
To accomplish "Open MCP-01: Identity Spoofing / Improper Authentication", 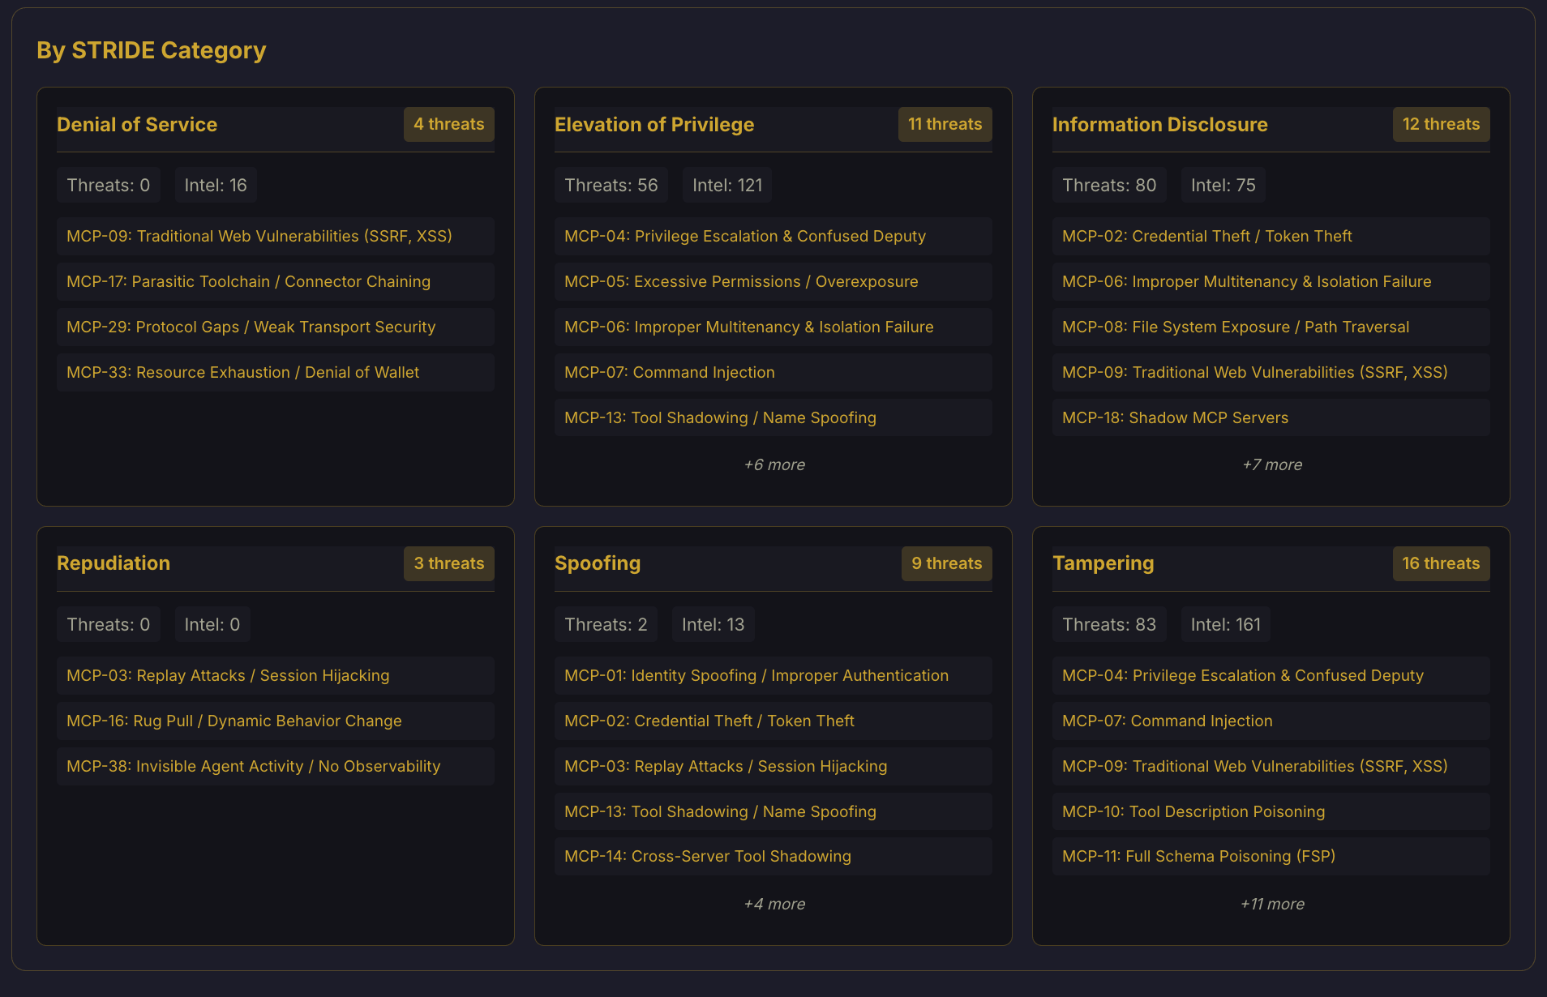I will (773, 675).
